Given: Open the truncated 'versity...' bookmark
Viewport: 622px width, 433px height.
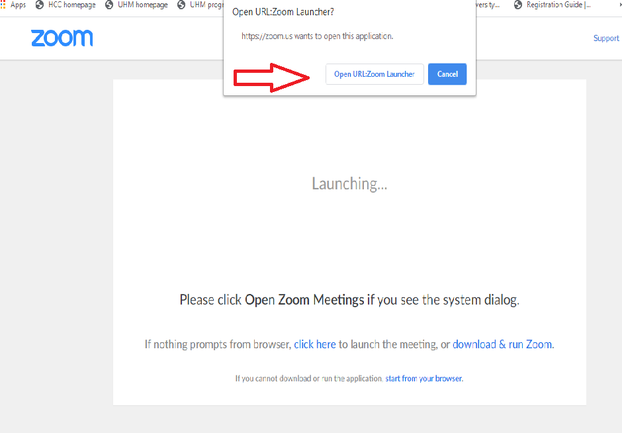Looking at the screenshot, I should (x=488, y=5).
